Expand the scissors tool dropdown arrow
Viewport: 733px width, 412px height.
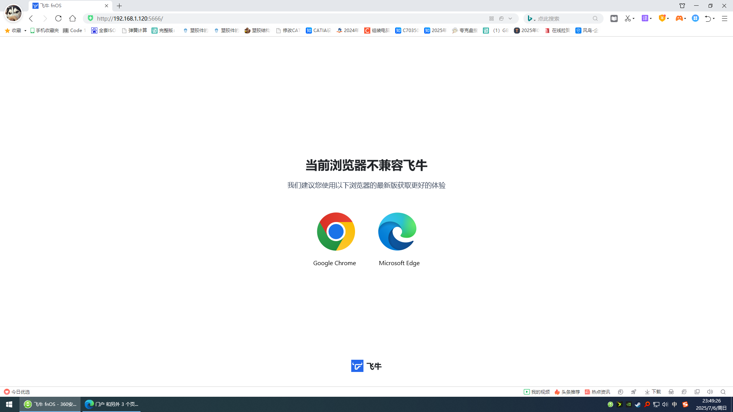click(x=634, y=18)
